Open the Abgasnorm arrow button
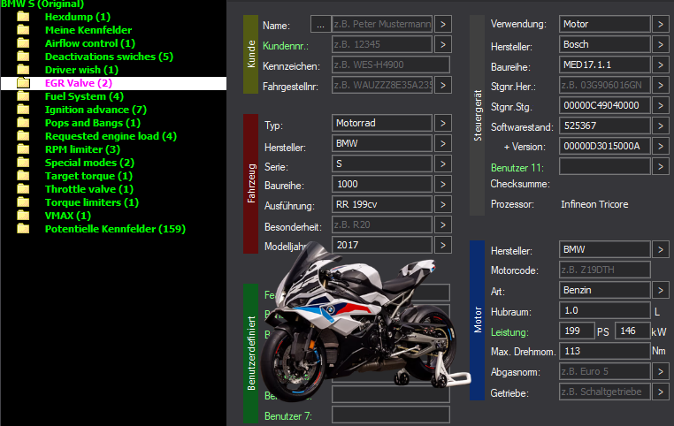Image resolution: width=674 pixels, height=426 pixels. pyautogui.click(x=661, y=371)
